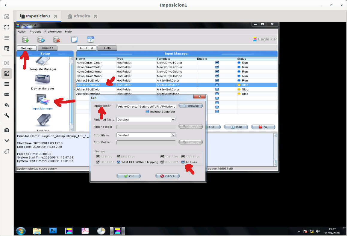Click the help question mark toolbar icon
This screenshot has width=347, height=236.
(x=90, y=39)
